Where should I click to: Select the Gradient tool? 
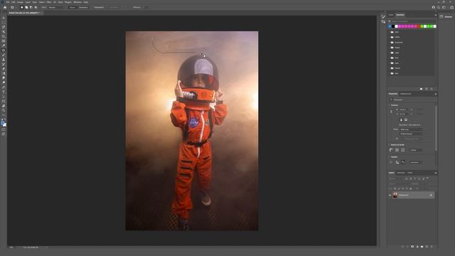[4, 73]
